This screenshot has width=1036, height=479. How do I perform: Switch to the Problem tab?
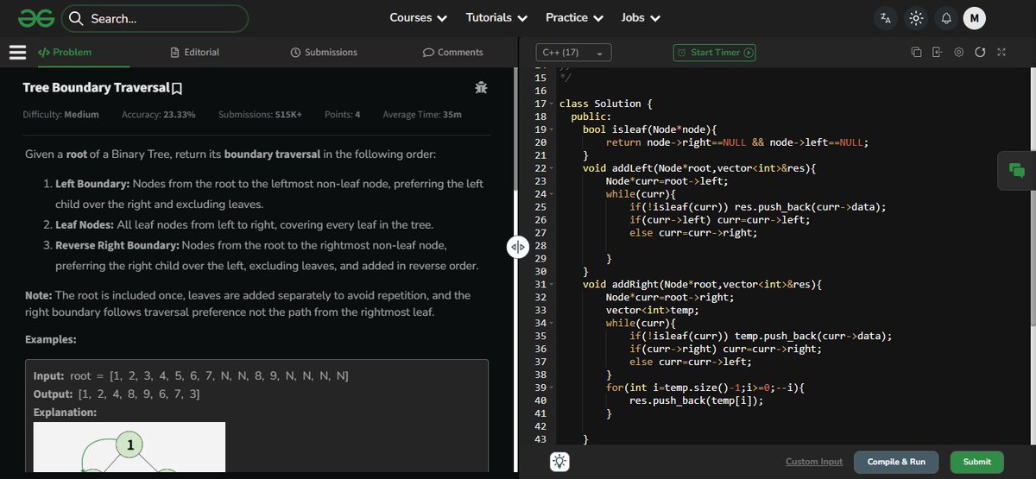[65, 53]
